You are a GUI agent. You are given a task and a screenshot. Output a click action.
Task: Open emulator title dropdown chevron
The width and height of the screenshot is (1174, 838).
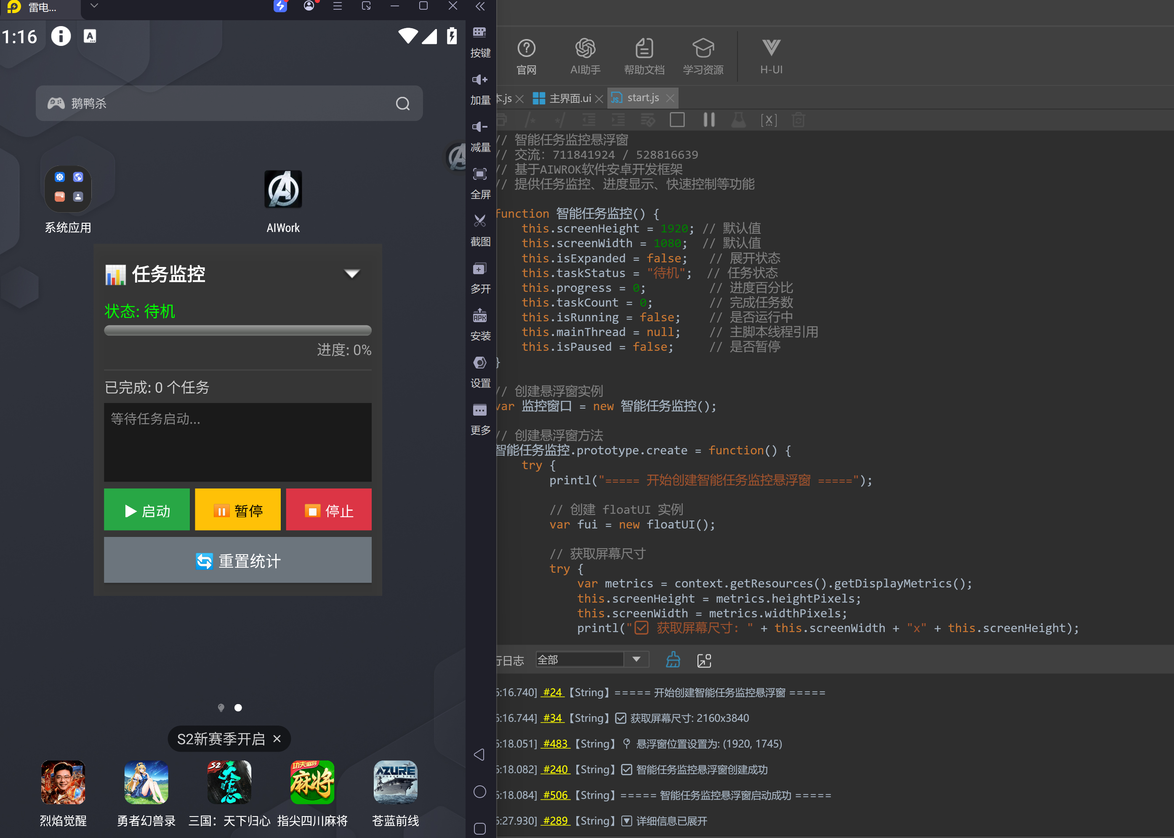94,5
